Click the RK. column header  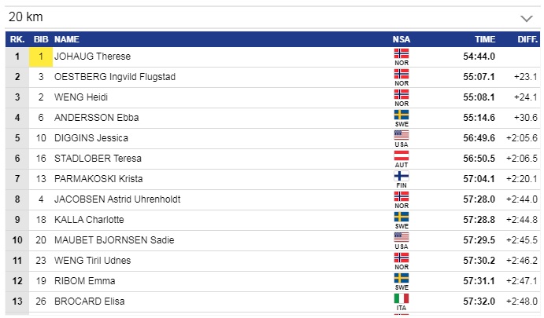17,38
